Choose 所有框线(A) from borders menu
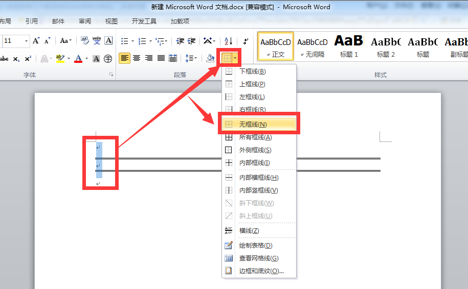 259,137
